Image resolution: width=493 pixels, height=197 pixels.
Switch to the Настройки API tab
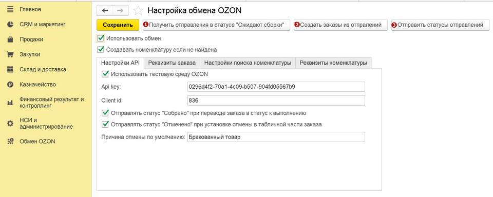point(120,63)
